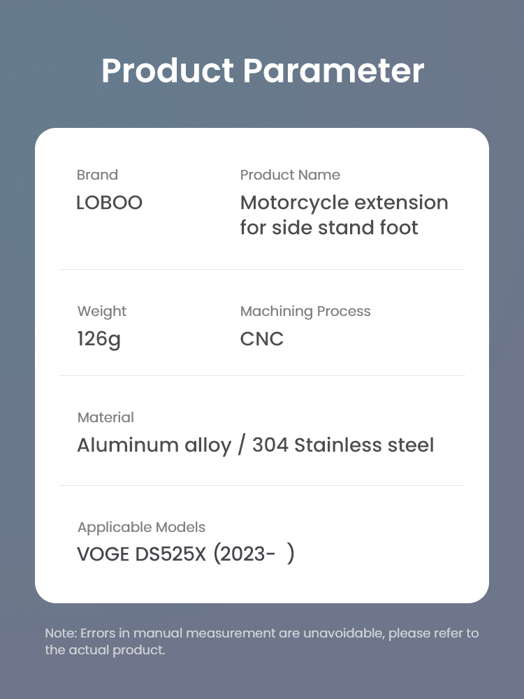The height and width of the screenshot is (699, 524).
Task: Select the Brand label
Action: [97, 175]
